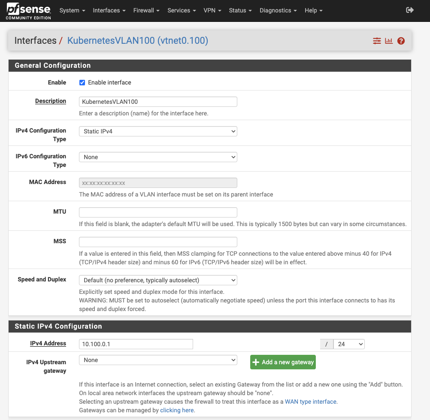Viewport: 430px width, 420px height.
Task: Open the IPv4 Upstream gateway dropdown
Action: pyautogui.click(x=158, y=360)
